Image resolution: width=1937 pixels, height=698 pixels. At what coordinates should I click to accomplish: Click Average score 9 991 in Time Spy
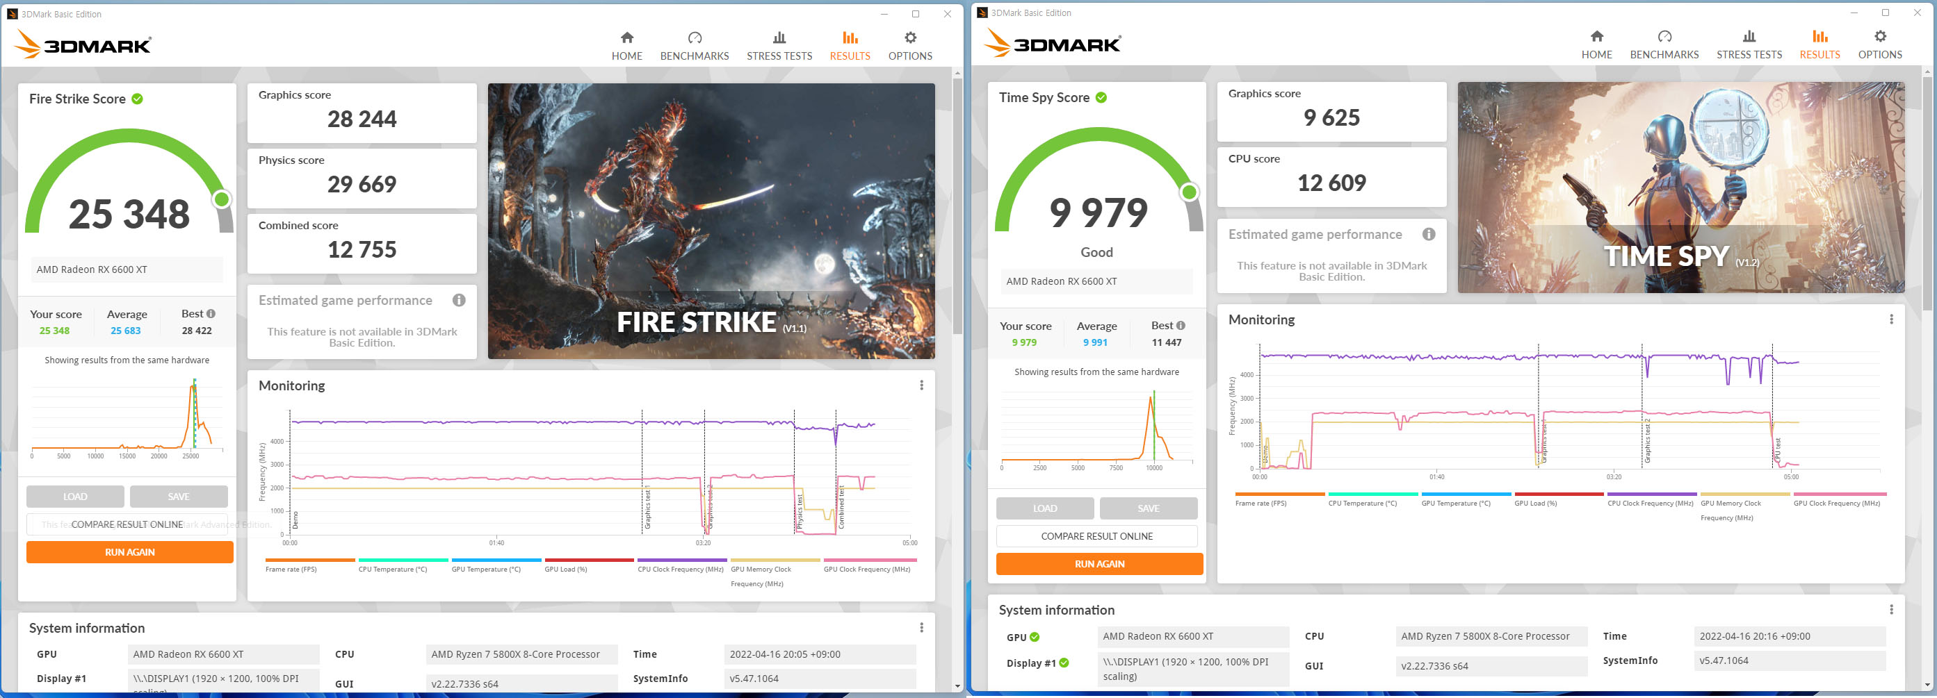pyautogui.click(x=1095, y=342)
